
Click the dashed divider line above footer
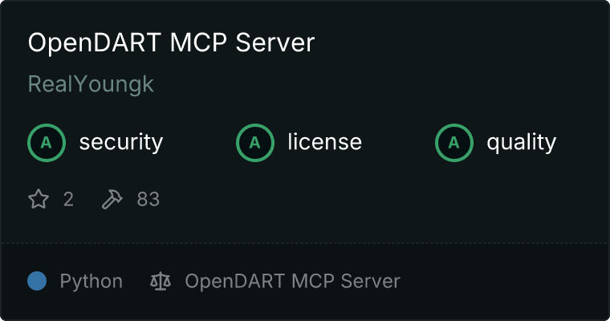click(x=305, y=243)
